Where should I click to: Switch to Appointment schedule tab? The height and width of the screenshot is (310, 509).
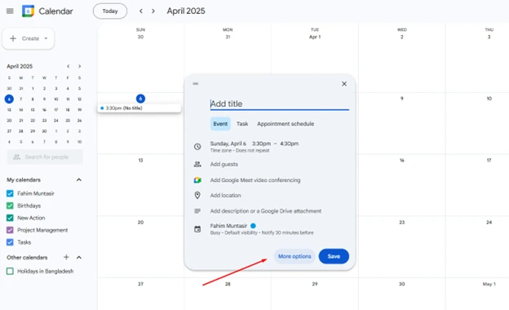285,124
